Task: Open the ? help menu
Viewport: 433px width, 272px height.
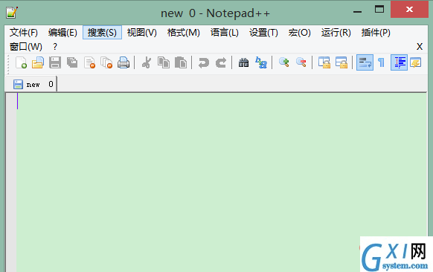Action: [55, 46]
